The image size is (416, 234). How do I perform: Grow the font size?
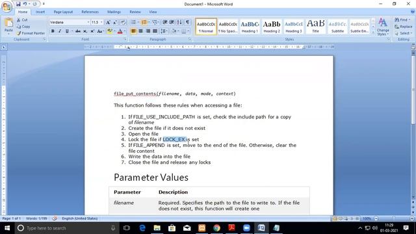108,23
